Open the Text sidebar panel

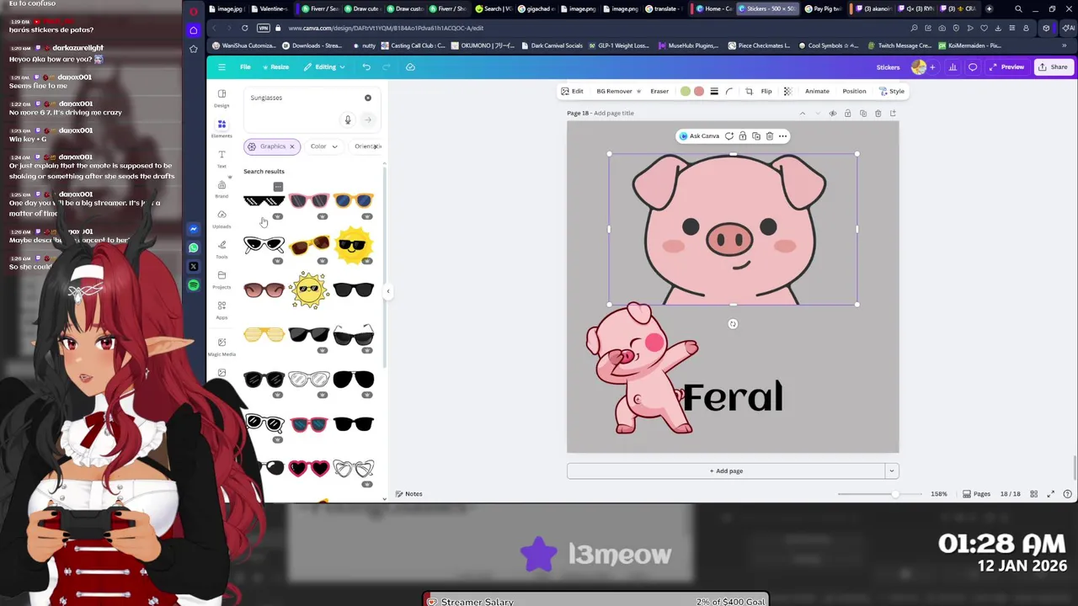tap(221, 158)
